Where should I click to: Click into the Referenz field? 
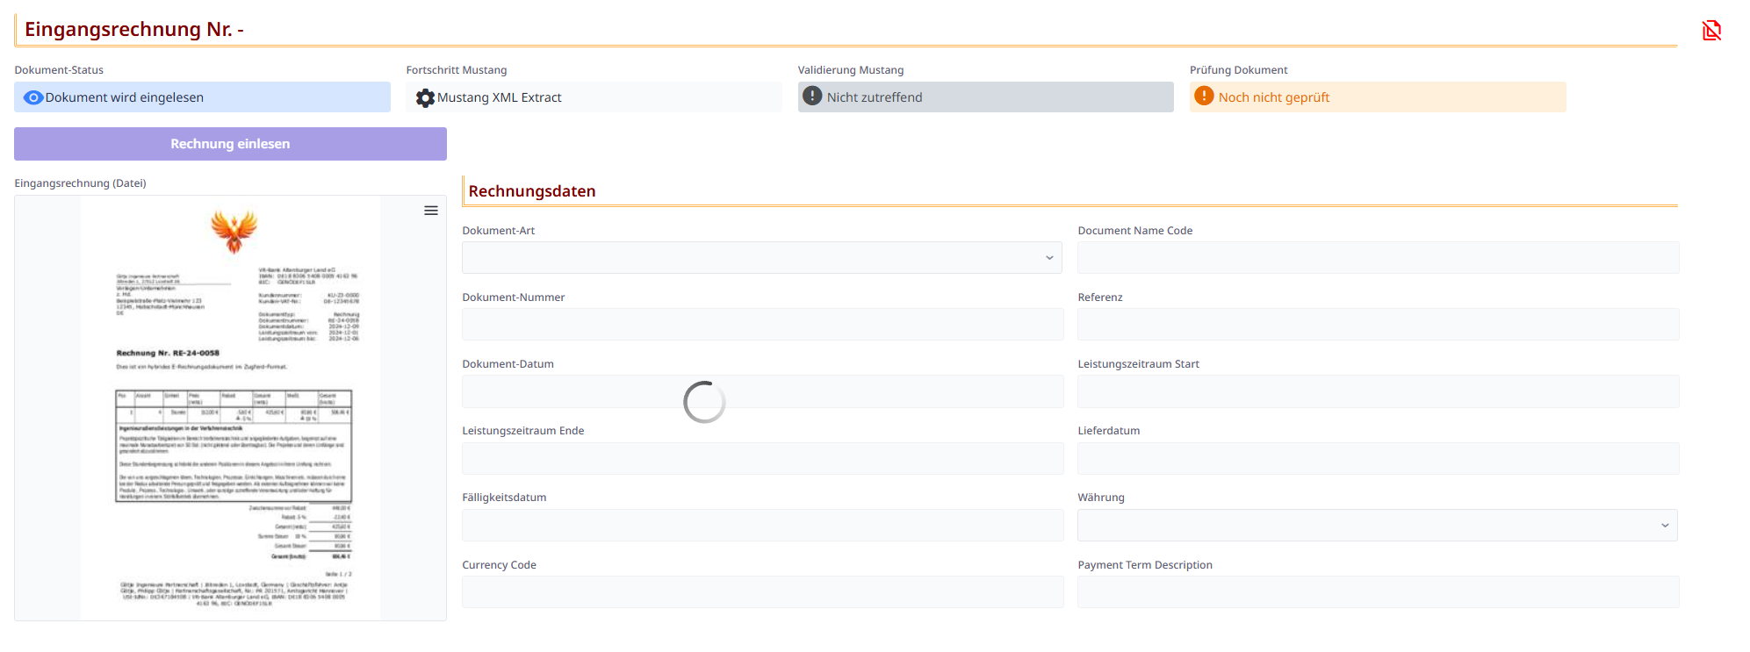click(x=1377, y=325)
